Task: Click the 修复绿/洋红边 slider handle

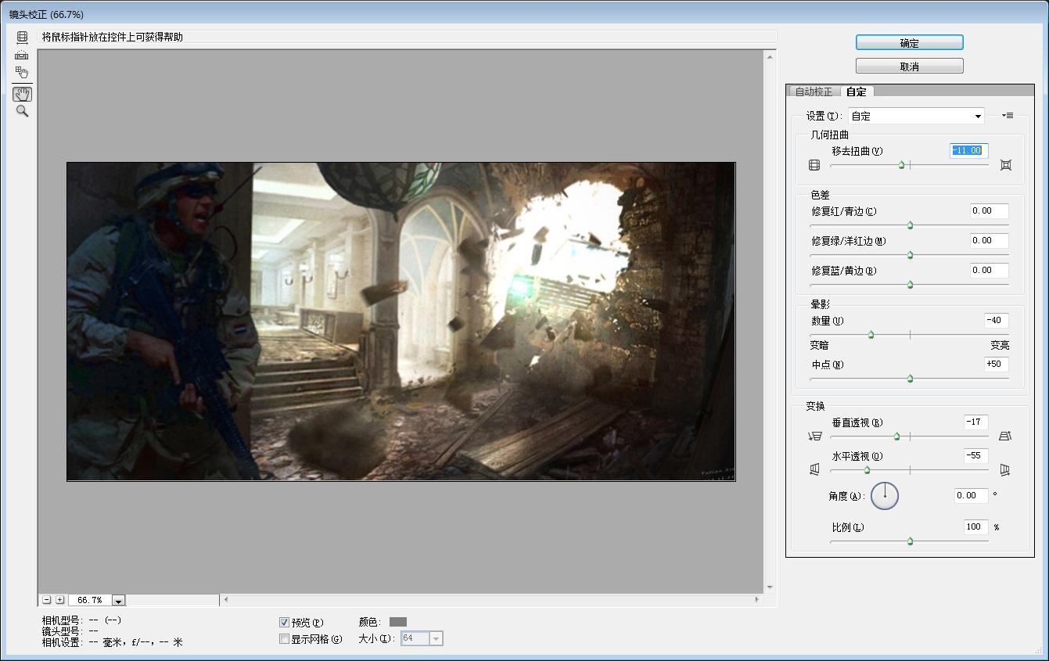Action: pos(910,255)
